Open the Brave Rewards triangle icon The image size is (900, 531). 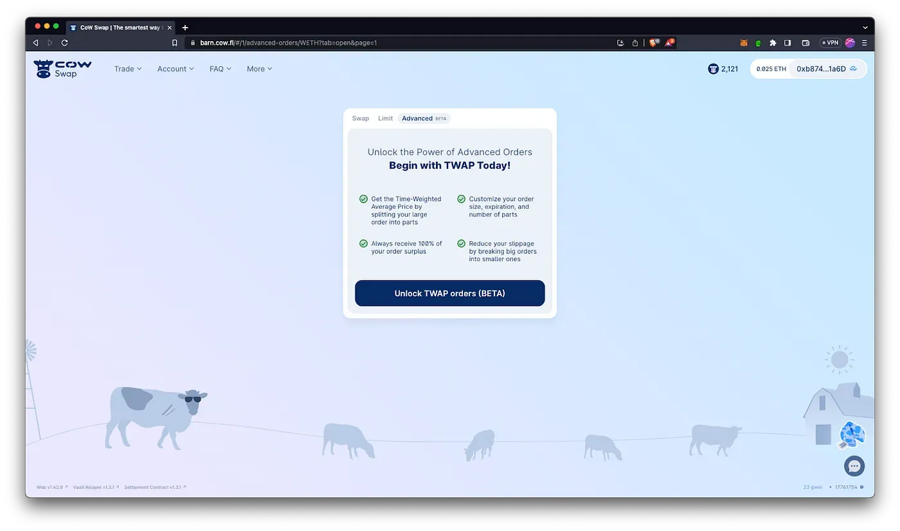pyautogui.click(x=669, y=42)
